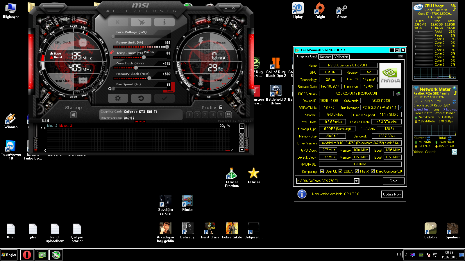Open the yellow star I-Doser shortcut
The width and height of the screenshot is (465, 261).
254,176
